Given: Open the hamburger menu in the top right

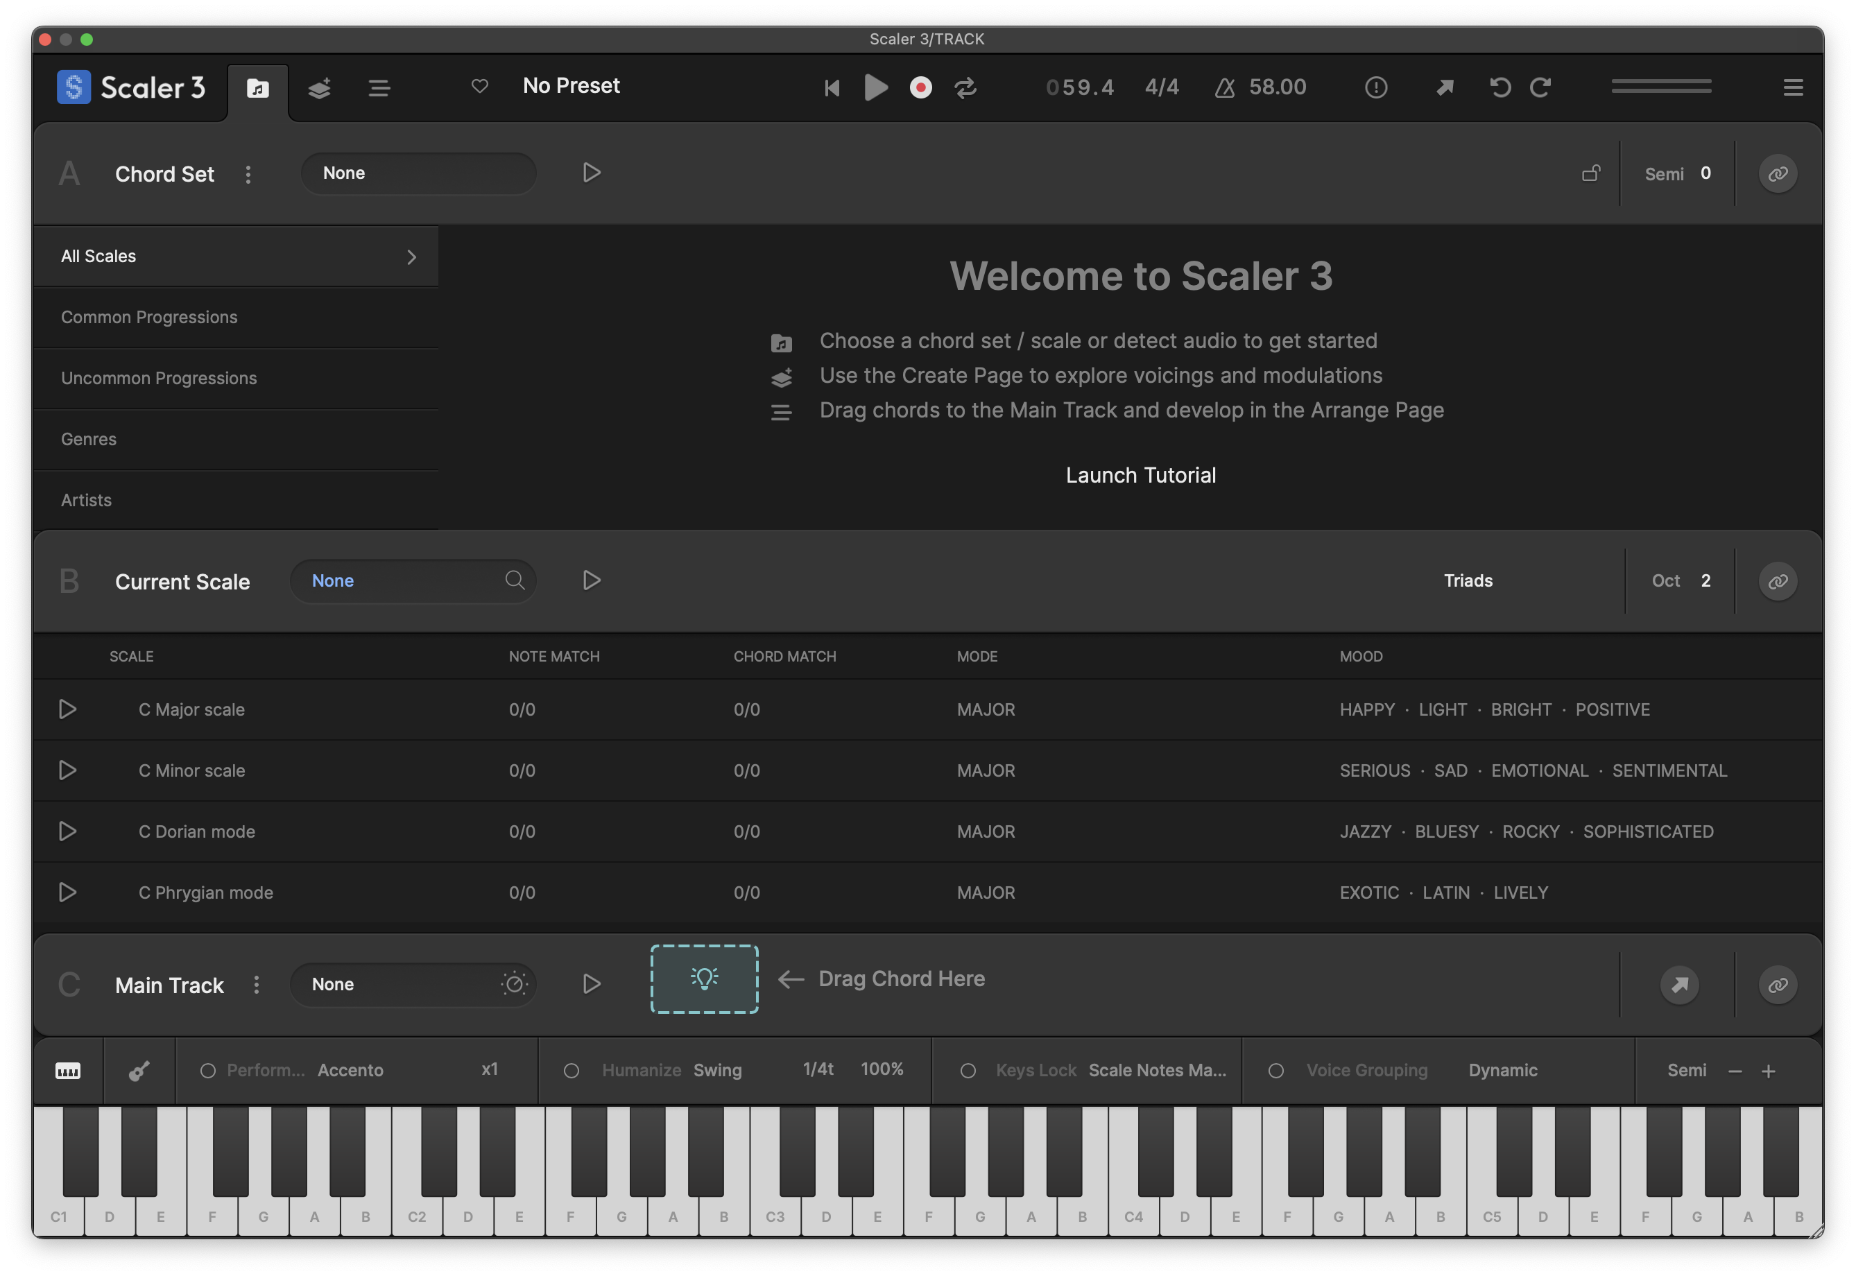Looking at the screenshot, I should tap(1793, 87).
